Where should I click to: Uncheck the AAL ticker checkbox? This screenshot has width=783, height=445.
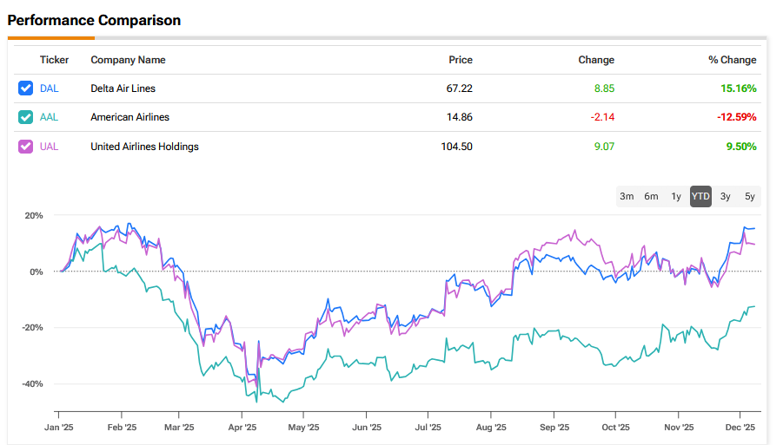26,117
